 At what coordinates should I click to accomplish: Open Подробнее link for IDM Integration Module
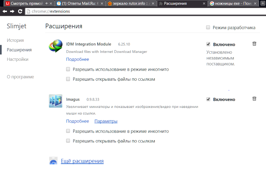click(77, 59)
